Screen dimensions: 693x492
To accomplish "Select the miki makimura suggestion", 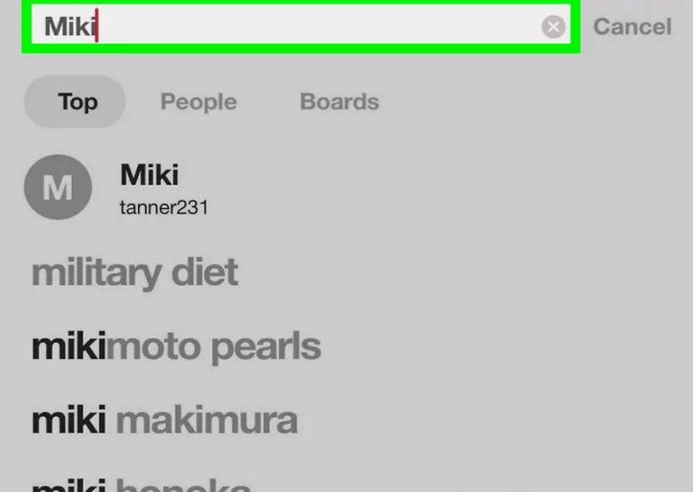I will 164,421.
